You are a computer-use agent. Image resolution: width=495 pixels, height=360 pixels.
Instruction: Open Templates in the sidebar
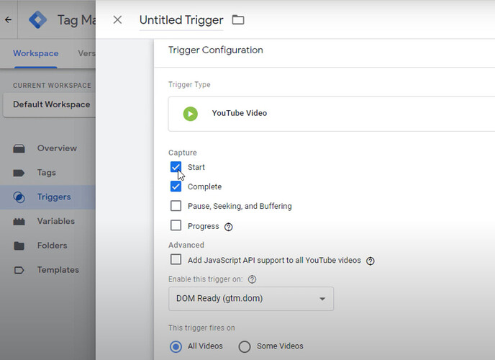pos(58,270)
